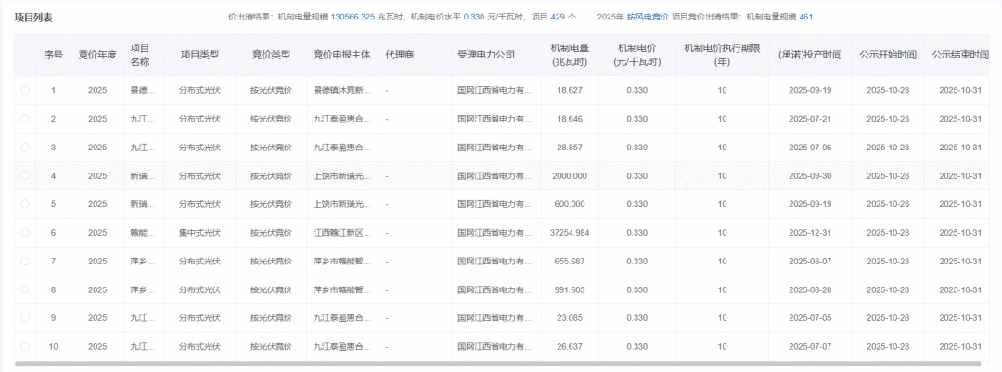Click the 23.085 electricity cell
Image resolution: width=1002 pixels, height=372 pixels.
click(x=570, y=317)
